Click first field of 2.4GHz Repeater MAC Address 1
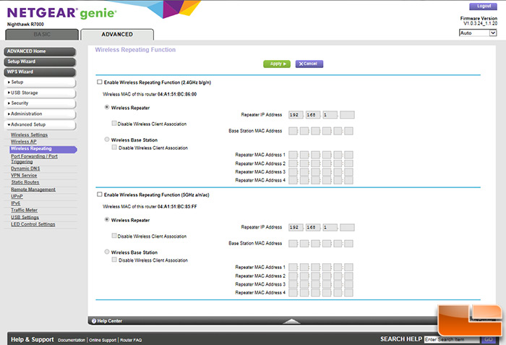506x345 pixels. (x=293, y=155)
